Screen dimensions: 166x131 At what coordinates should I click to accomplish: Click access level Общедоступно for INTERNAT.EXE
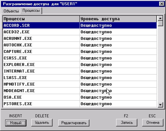point(118,71)
